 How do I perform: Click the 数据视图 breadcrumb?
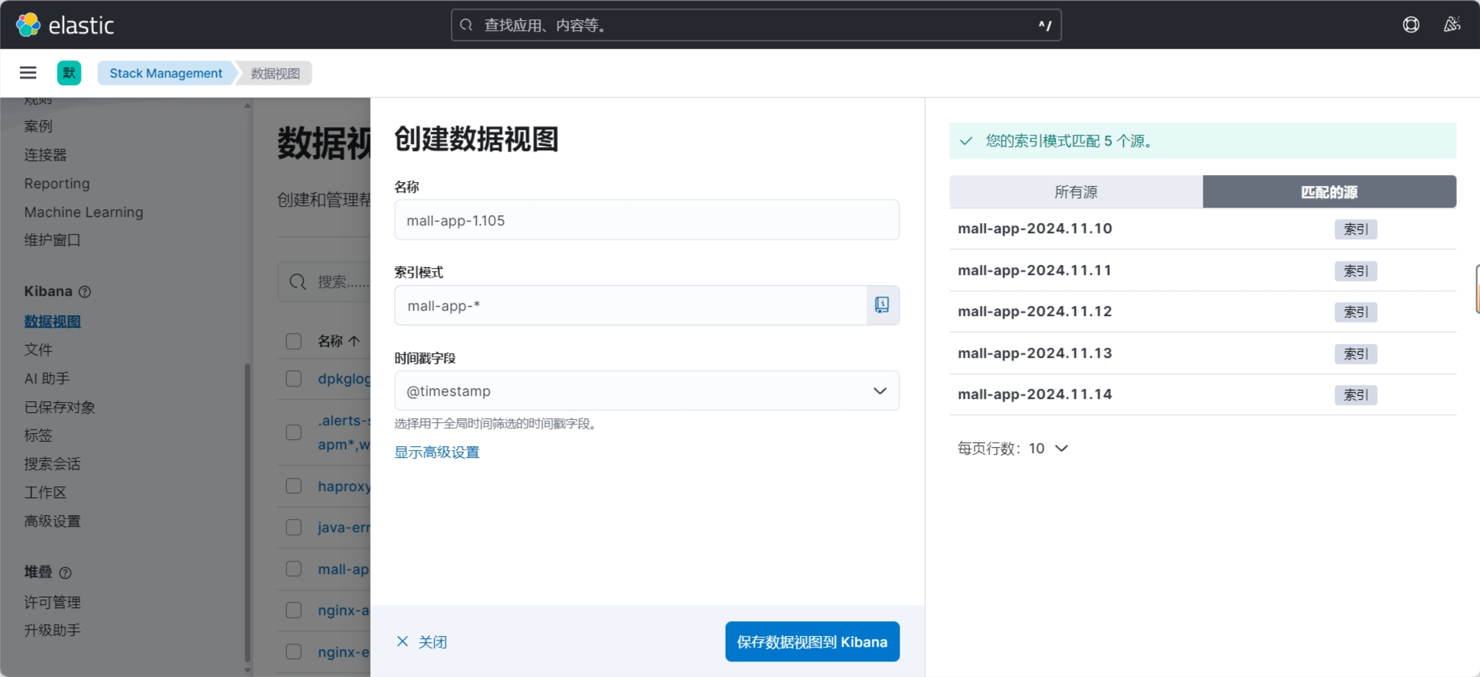[x=275, y=73]
